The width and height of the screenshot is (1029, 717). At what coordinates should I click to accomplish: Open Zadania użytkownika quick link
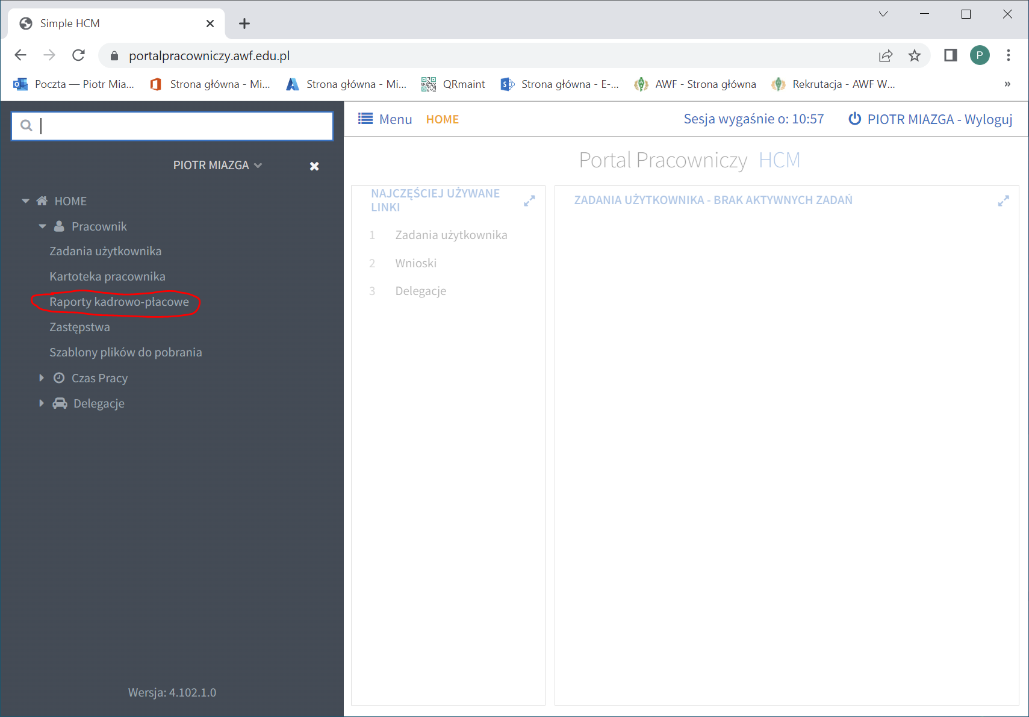point(451,235)
